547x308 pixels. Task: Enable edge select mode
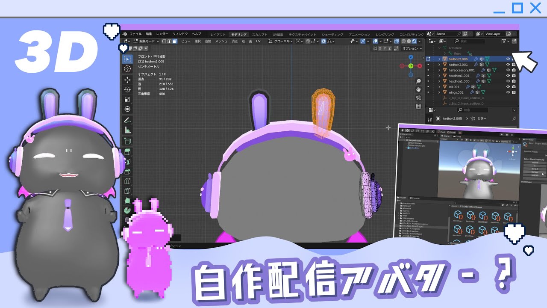click(169, 41)
